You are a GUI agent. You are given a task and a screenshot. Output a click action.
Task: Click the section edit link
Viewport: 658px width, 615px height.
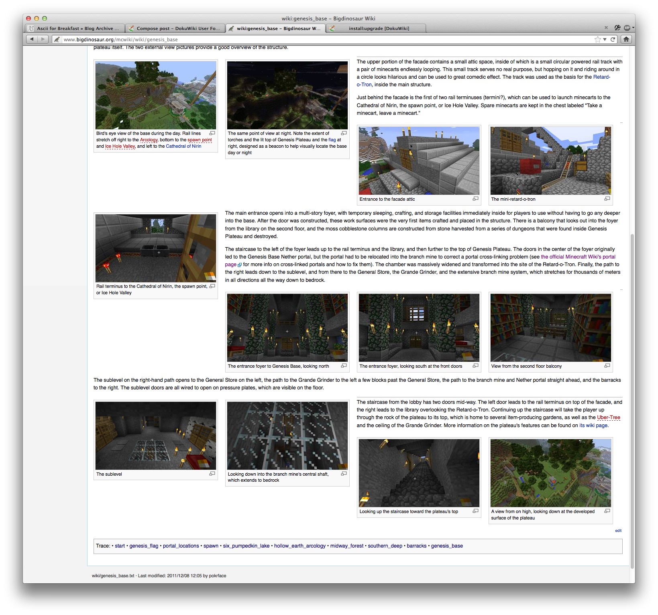[x=618, y=531]
